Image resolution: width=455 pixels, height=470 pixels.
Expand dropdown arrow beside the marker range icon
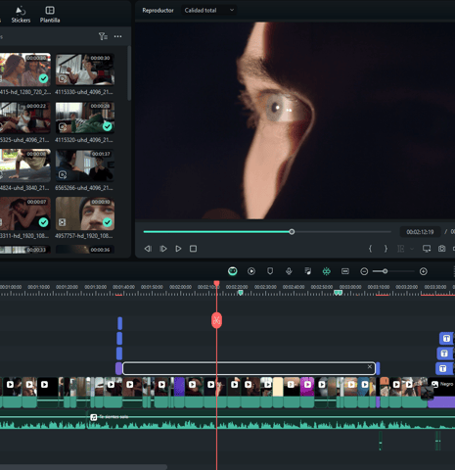click(412, 249)
